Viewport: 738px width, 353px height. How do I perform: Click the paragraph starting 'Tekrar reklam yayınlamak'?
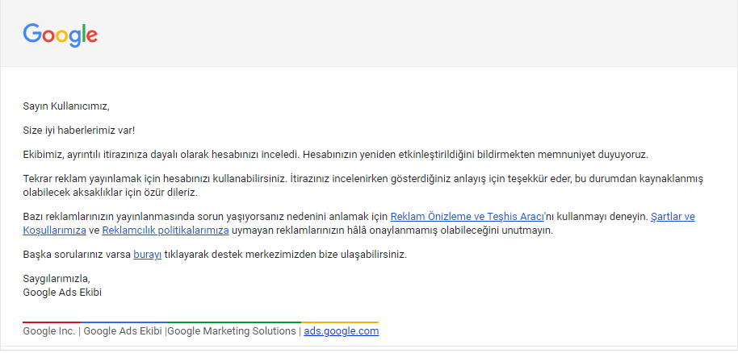(363, 185)
